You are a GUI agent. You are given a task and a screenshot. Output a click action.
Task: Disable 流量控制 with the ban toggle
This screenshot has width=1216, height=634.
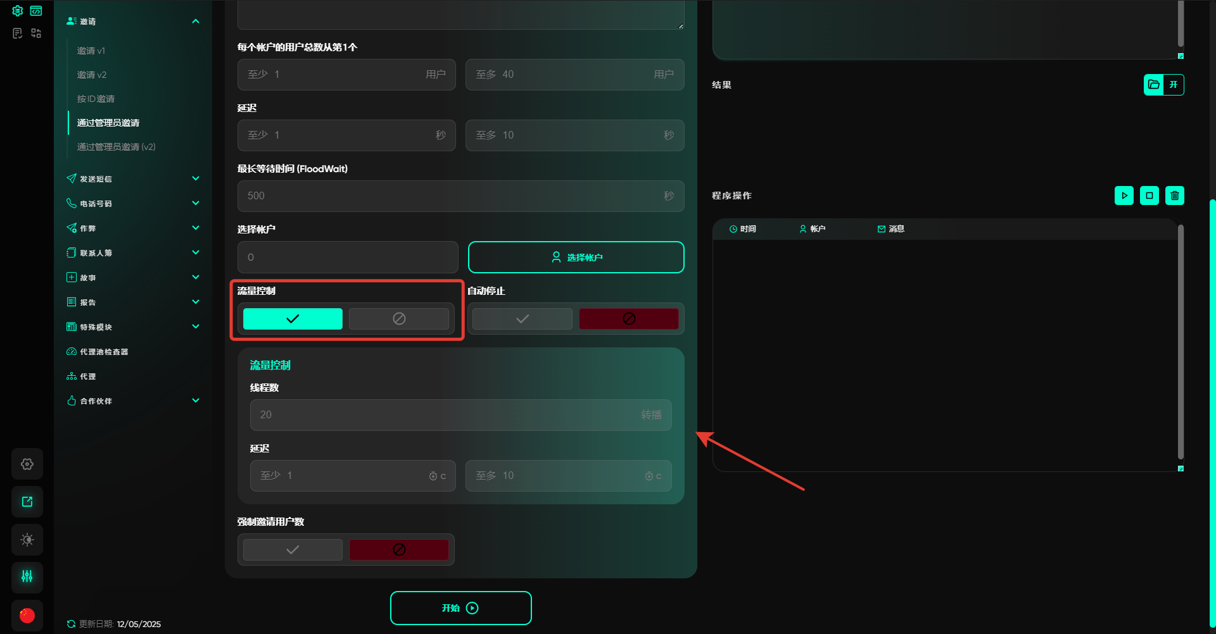tap(398, 319)
